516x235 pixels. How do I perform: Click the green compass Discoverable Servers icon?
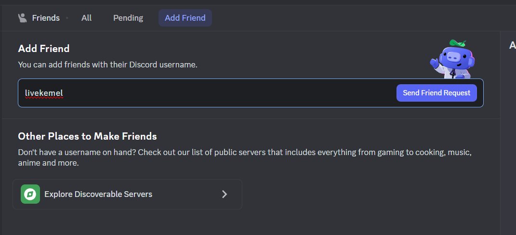point(30,194)
